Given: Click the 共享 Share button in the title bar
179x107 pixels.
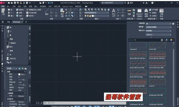Looking at the screenshot, I should pos(50,3).
